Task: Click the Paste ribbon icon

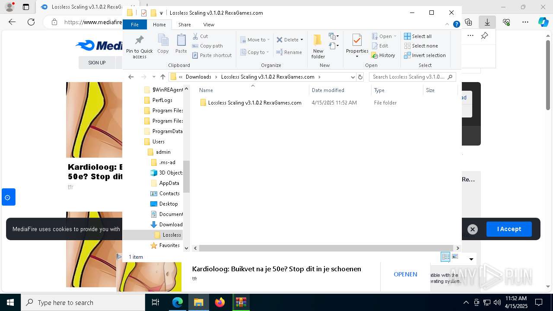Action: [x=181, y=44]
